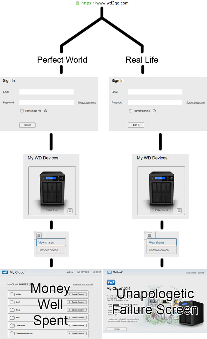Choose View shares in the Real Life menu
Image resolution: width=207 pixels, height=339 pixels.
coord(162,242)
